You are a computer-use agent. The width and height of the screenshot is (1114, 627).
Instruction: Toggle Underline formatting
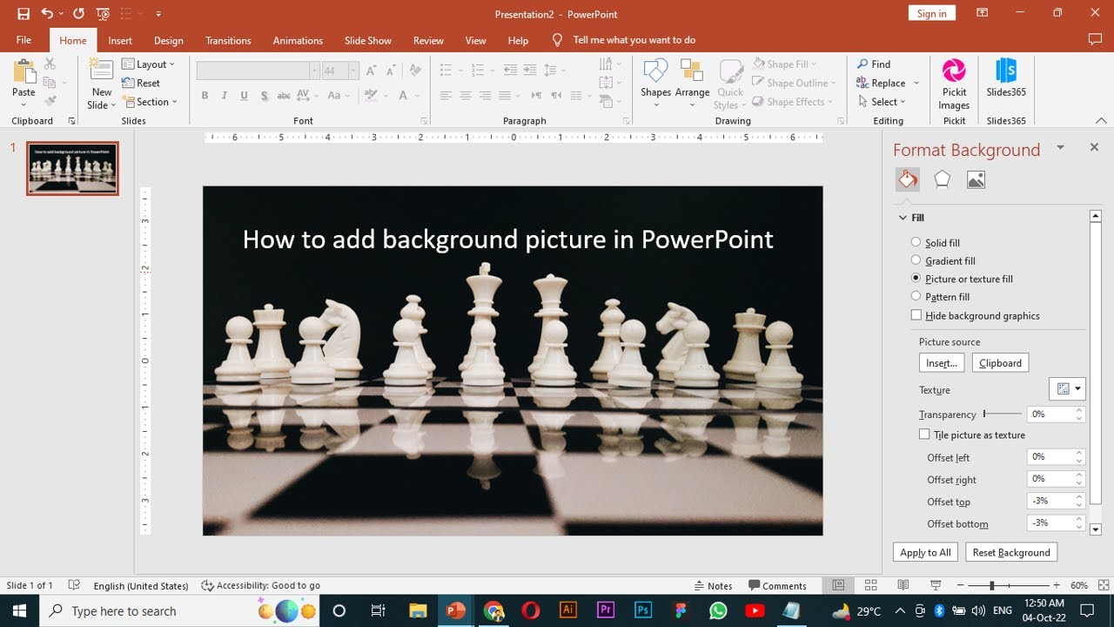click(244, 96)
